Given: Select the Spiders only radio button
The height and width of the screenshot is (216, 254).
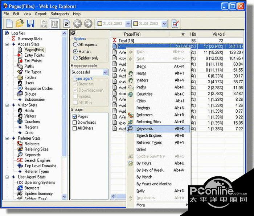Looking at the screenshot, I should pyautogui.click(x=75, y=58).
